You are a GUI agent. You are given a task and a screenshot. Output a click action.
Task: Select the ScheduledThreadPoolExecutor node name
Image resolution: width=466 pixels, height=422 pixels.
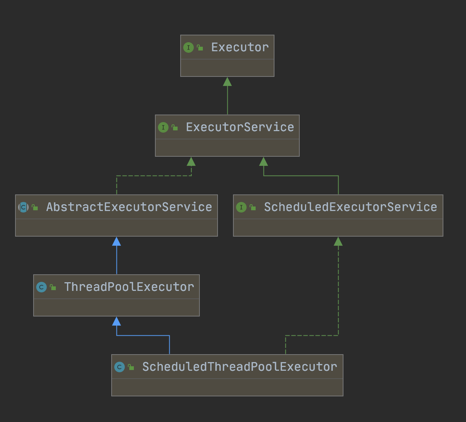pyautogui.click(x=240, y=367)
